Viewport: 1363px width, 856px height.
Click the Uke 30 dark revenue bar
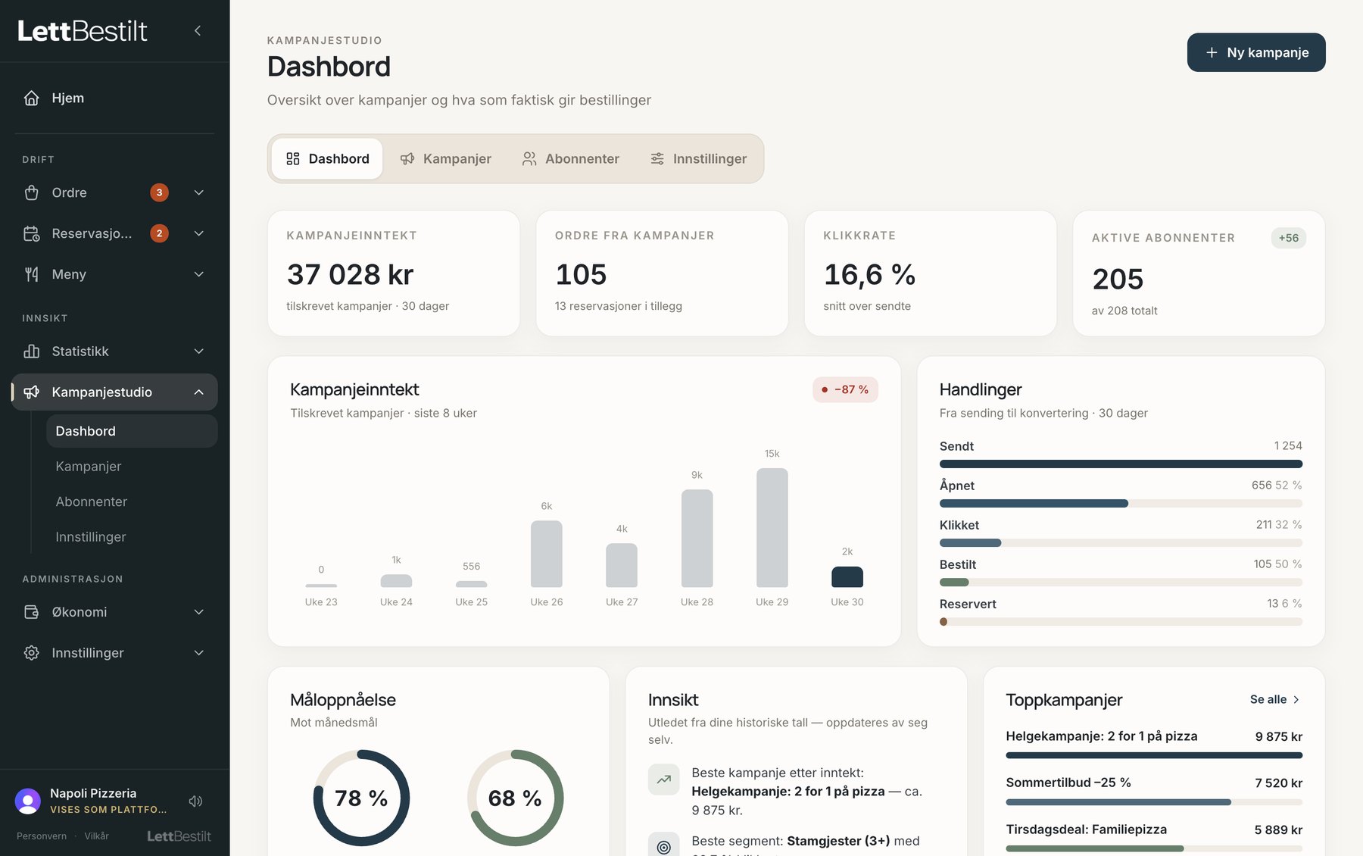847,576
